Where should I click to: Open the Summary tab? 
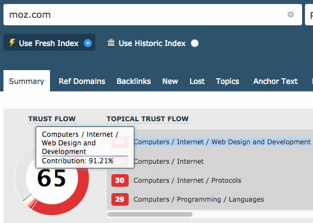[27, 81]
